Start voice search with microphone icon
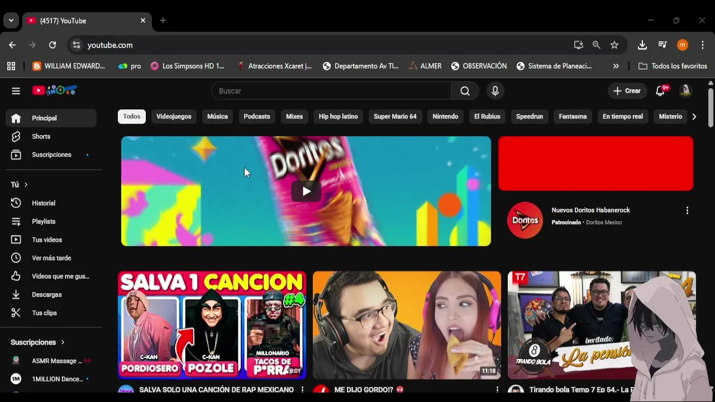Screen dimensions: 715x402 [495, 91]
